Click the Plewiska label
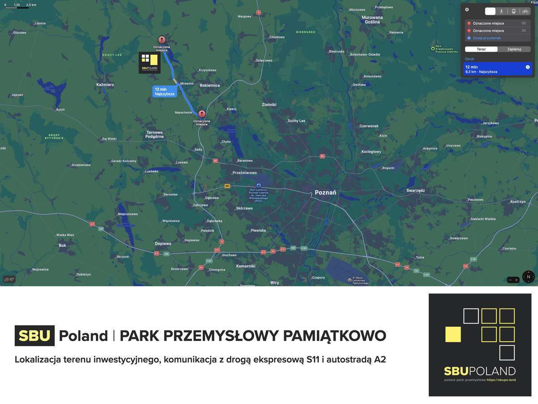The width and height of the screenshot is (538, 404). [258, 230]
